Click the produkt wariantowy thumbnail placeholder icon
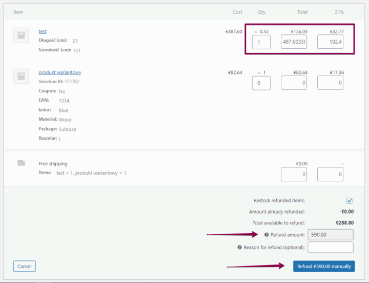The image size is (369, 283). pos(21,76)
